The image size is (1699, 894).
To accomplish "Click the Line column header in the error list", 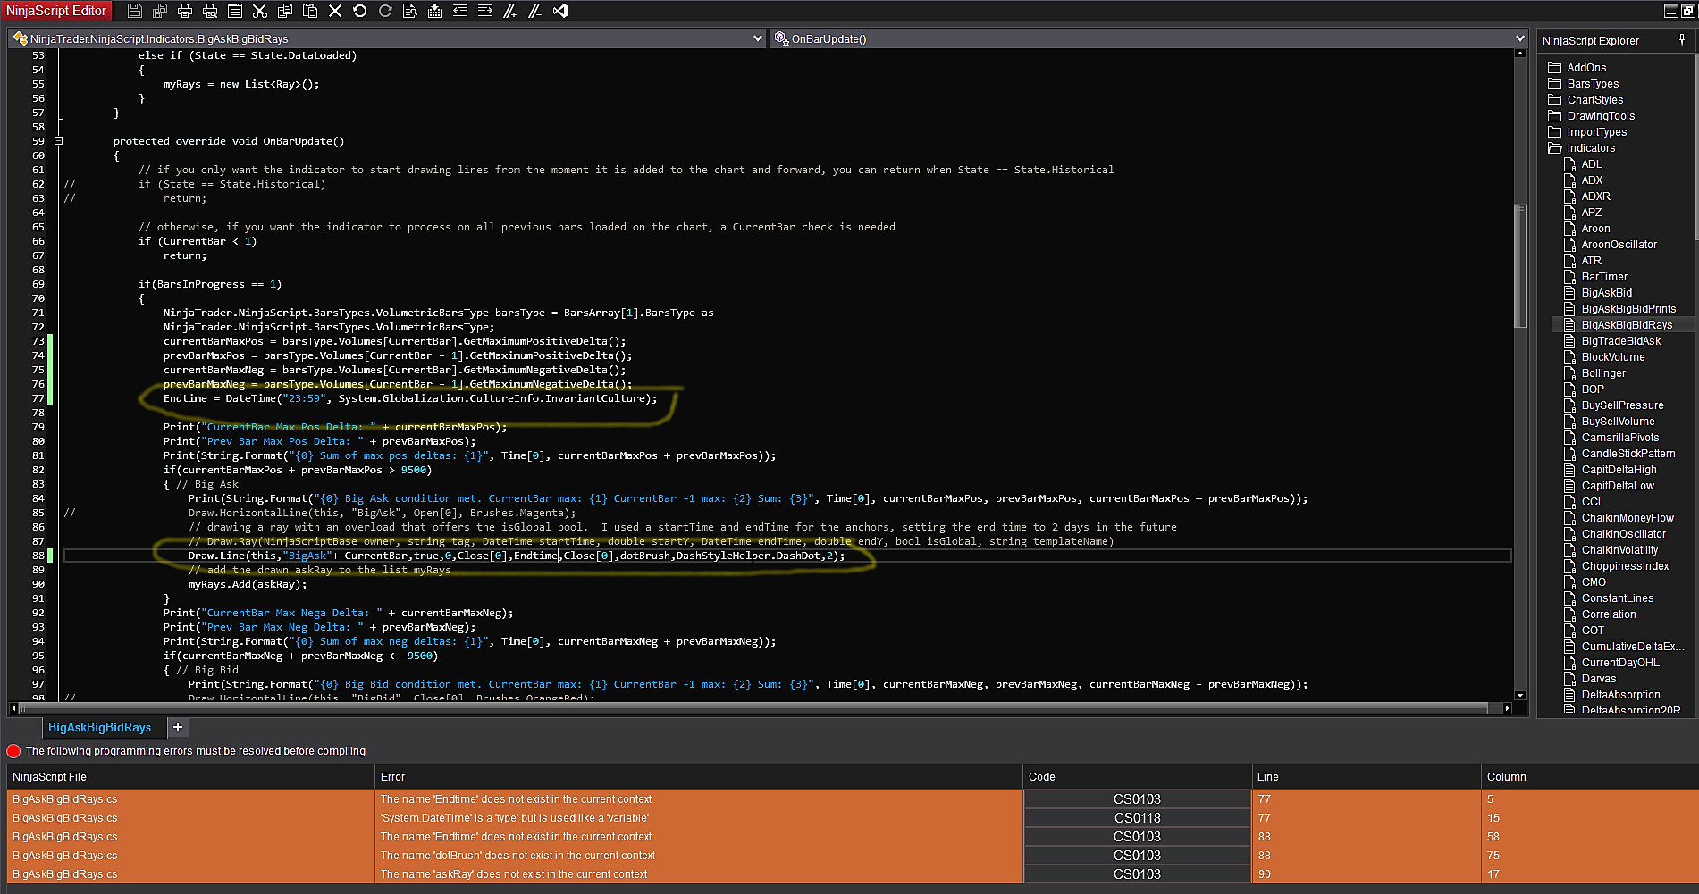I will pyautogui.click(x=1267, y=777).
